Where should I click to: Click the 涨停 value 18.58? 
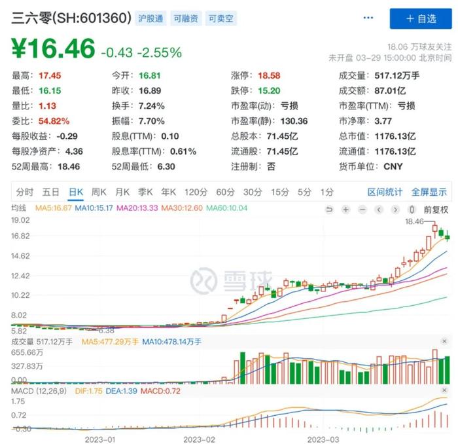(x=269, y=76)
